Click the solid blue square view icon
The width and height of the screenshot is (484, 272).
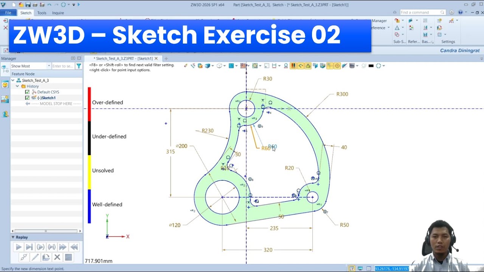[231, 66]
